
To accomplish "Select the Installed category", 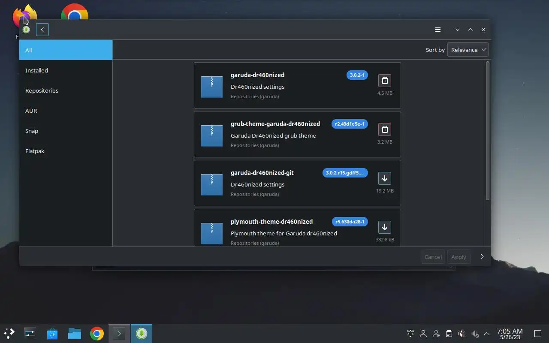I will coord(66,70).
